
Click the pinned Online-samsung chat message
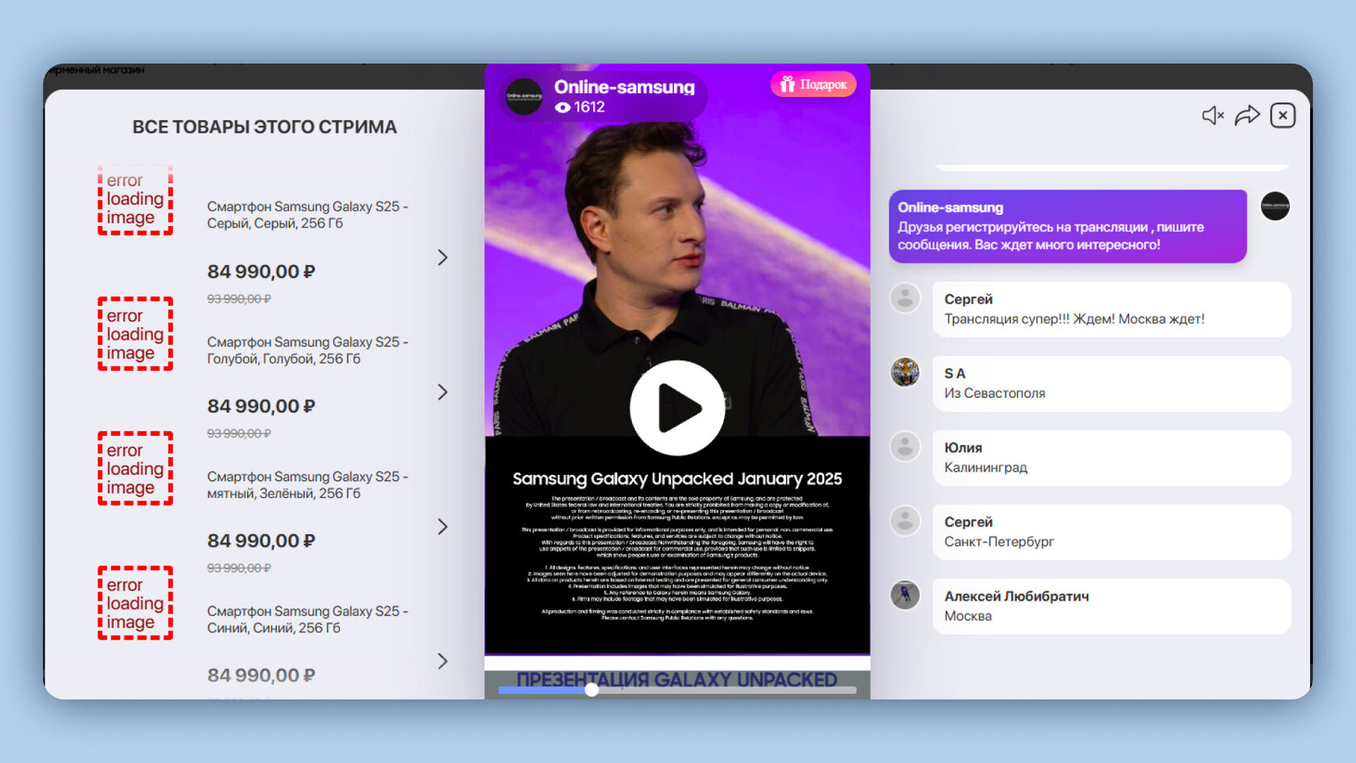tap(1068, 226)
